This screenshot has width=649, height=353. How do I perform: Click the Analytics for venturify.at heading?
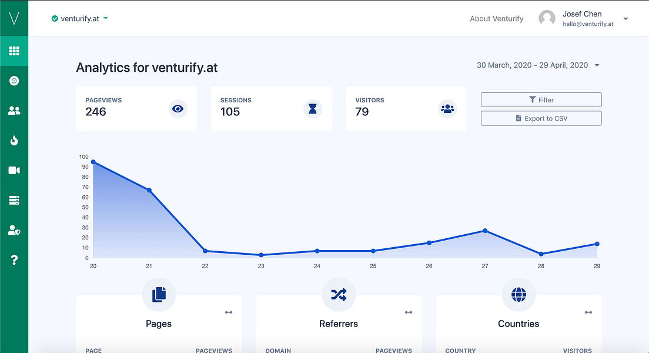coord(147,68)
